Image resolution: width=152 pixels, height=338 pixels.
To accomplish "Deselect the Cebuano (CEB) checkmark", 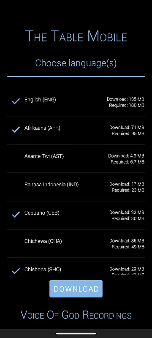I will [x=16, y=214].
